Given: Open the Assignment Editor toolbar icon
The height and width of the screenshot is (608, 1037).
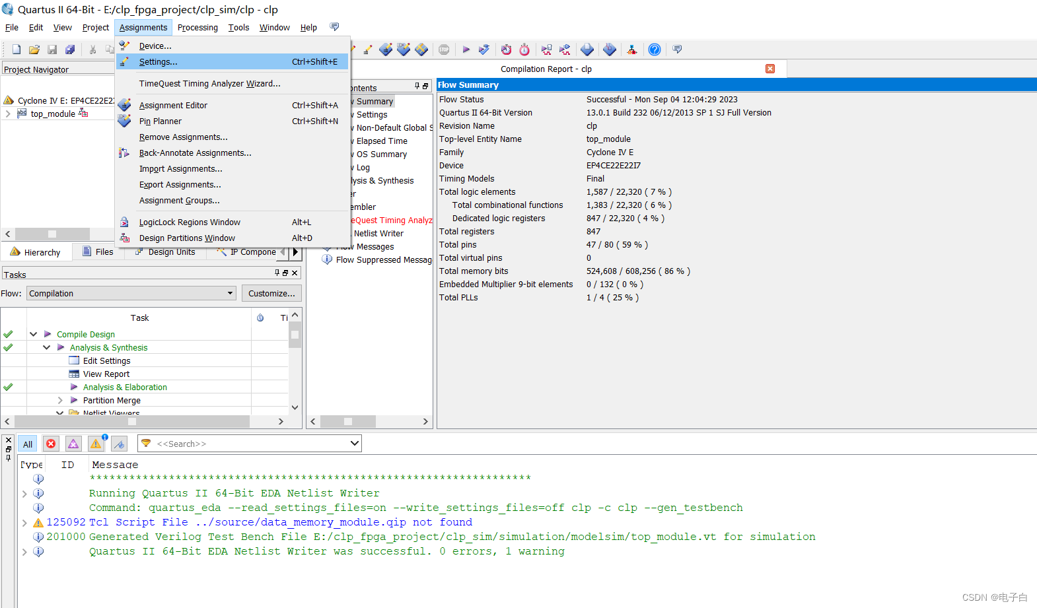Looking at the screenshot, I should click(386, 50).
